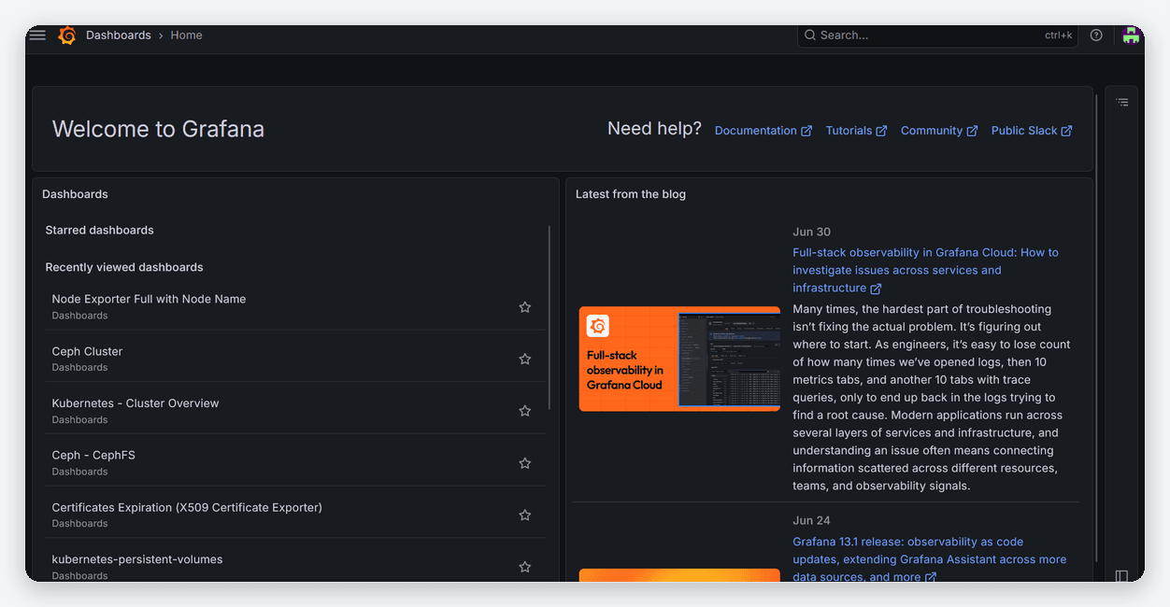Click the Latest from the blog title
1170x607 pixels.
click(631, 194)
